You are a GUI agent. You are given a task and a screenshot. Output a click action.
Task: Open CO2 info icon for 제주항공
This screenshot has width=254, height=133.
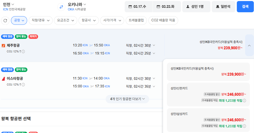click(x=23, y=52)
